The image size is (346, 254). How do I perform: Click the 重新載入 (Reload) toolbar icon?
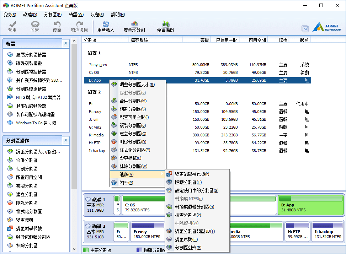[x=106, y=27]
